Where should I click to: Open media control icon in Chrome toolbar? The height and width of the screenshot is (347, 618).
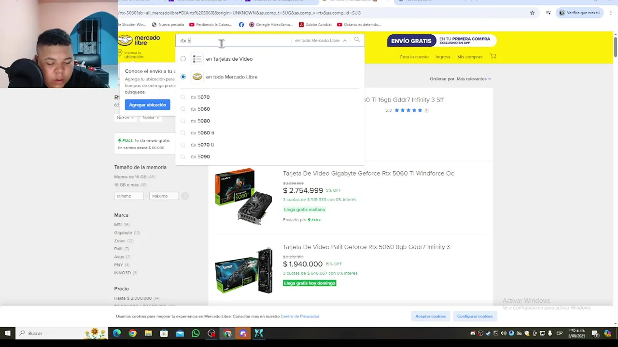[548, 13]
